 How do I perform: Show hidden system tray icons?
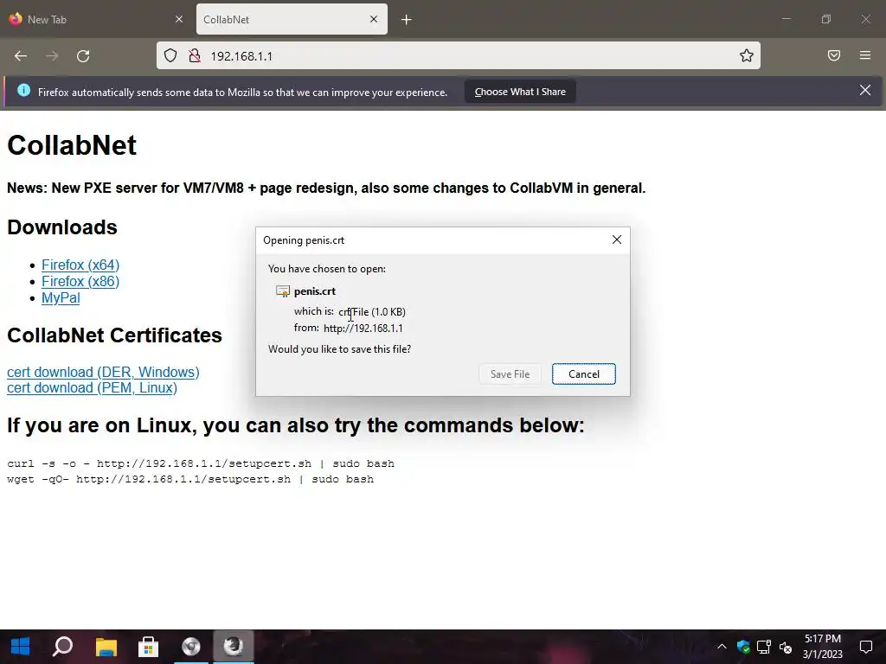(x=722, y=647)
